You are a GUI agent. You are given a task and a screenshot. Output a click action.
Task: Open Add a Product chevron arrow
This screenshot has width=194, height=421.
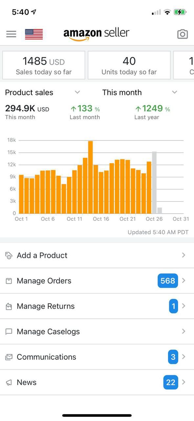[183, 255]
